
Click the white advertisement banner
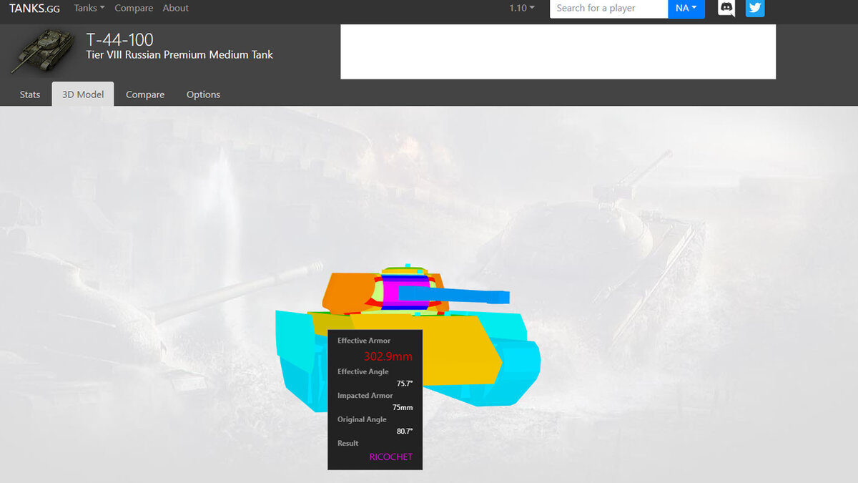(558, 52)
